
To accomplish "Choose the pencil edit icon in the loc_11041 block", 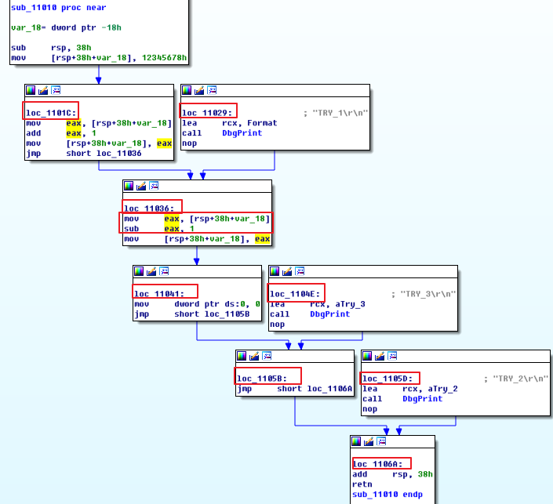I will (x=151, y=271).
